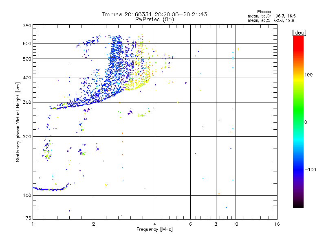Click x-axis tick label '2'
Screen dimensions: 326x244
tap(94, 224)
